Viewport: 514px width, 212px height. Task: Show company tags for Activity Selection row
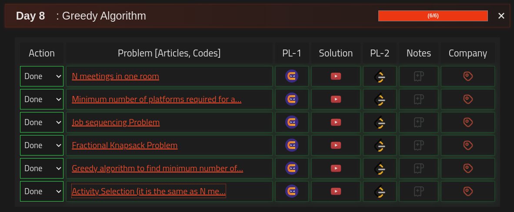(x=468, y=191)
